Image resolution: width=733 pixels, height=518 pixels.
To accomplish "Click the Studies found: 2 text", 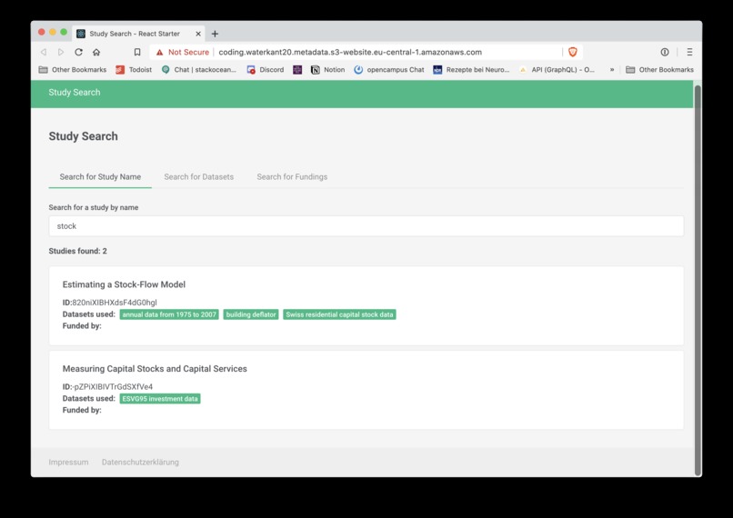I will [77, 252].
